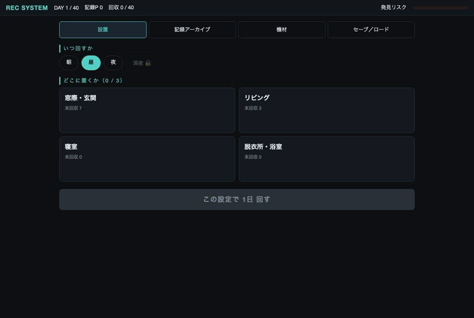Click the 発見リスク progress bar
Screen dimensions: 474x318
click(x=440, y=8)
